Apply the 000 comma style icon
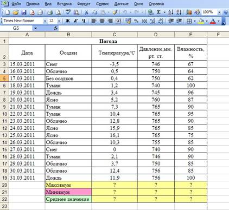 [x=144, y=21]
